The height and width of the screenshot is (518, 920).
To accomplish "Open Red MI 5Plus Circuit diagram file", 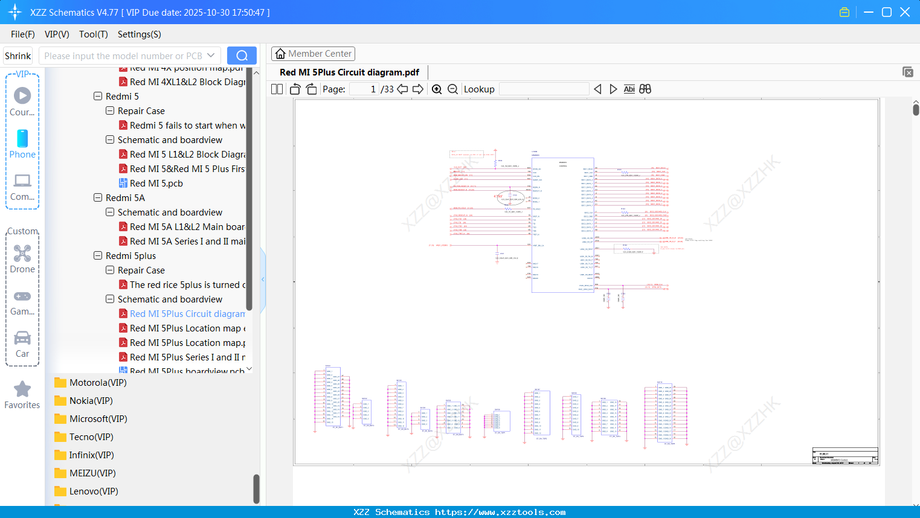I will coord(182,314).
